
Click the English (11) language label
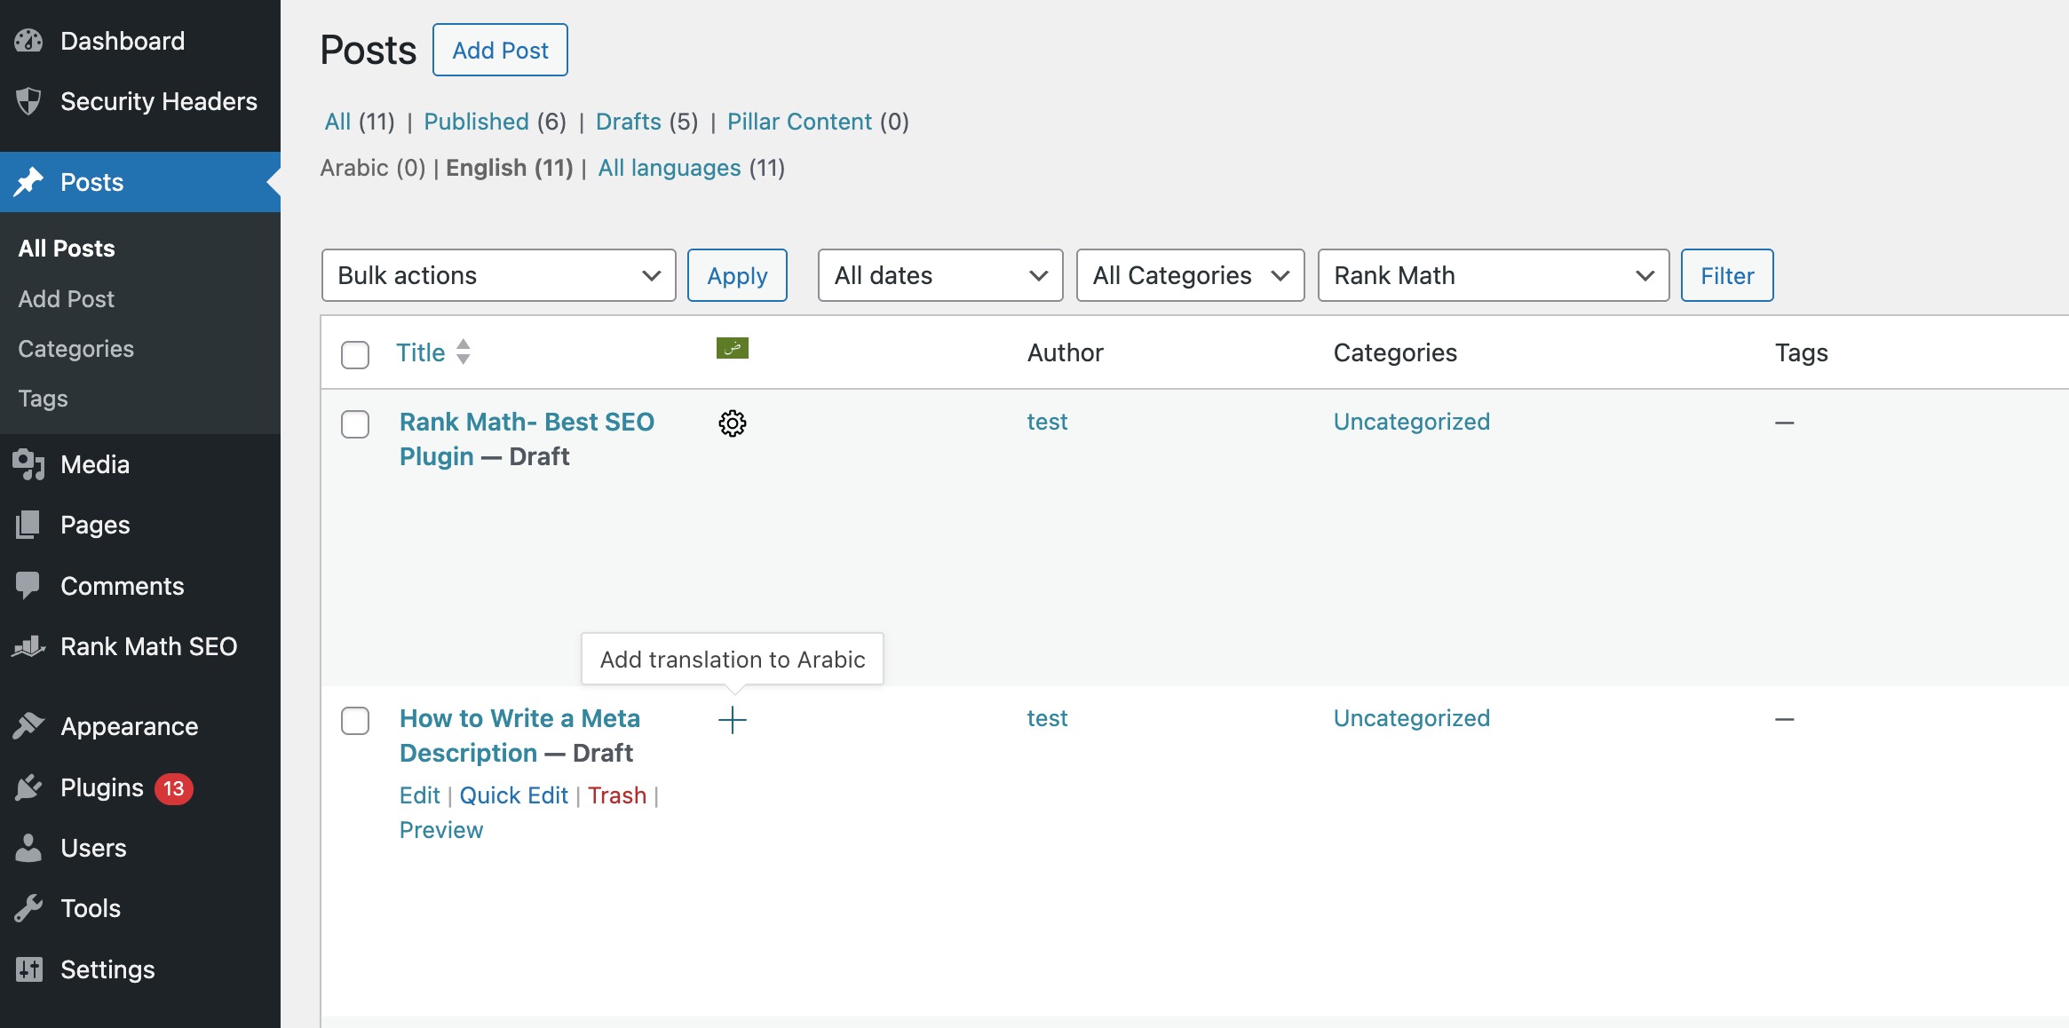coord(510,168)
